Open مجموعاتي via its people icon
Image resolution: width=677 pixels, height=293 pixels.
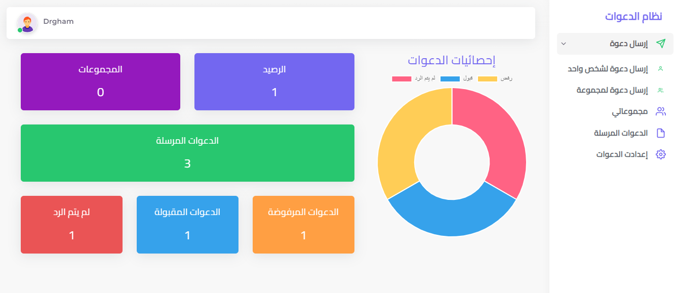tap(660, 111)
